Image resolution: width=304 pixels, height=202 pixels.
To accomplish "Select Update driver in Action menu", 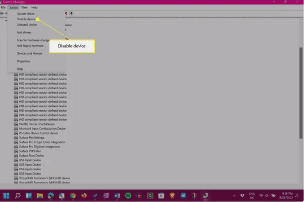I will (x=25, y=14).
